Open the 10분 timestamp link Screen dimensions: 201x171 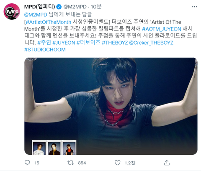click(96, 7)
